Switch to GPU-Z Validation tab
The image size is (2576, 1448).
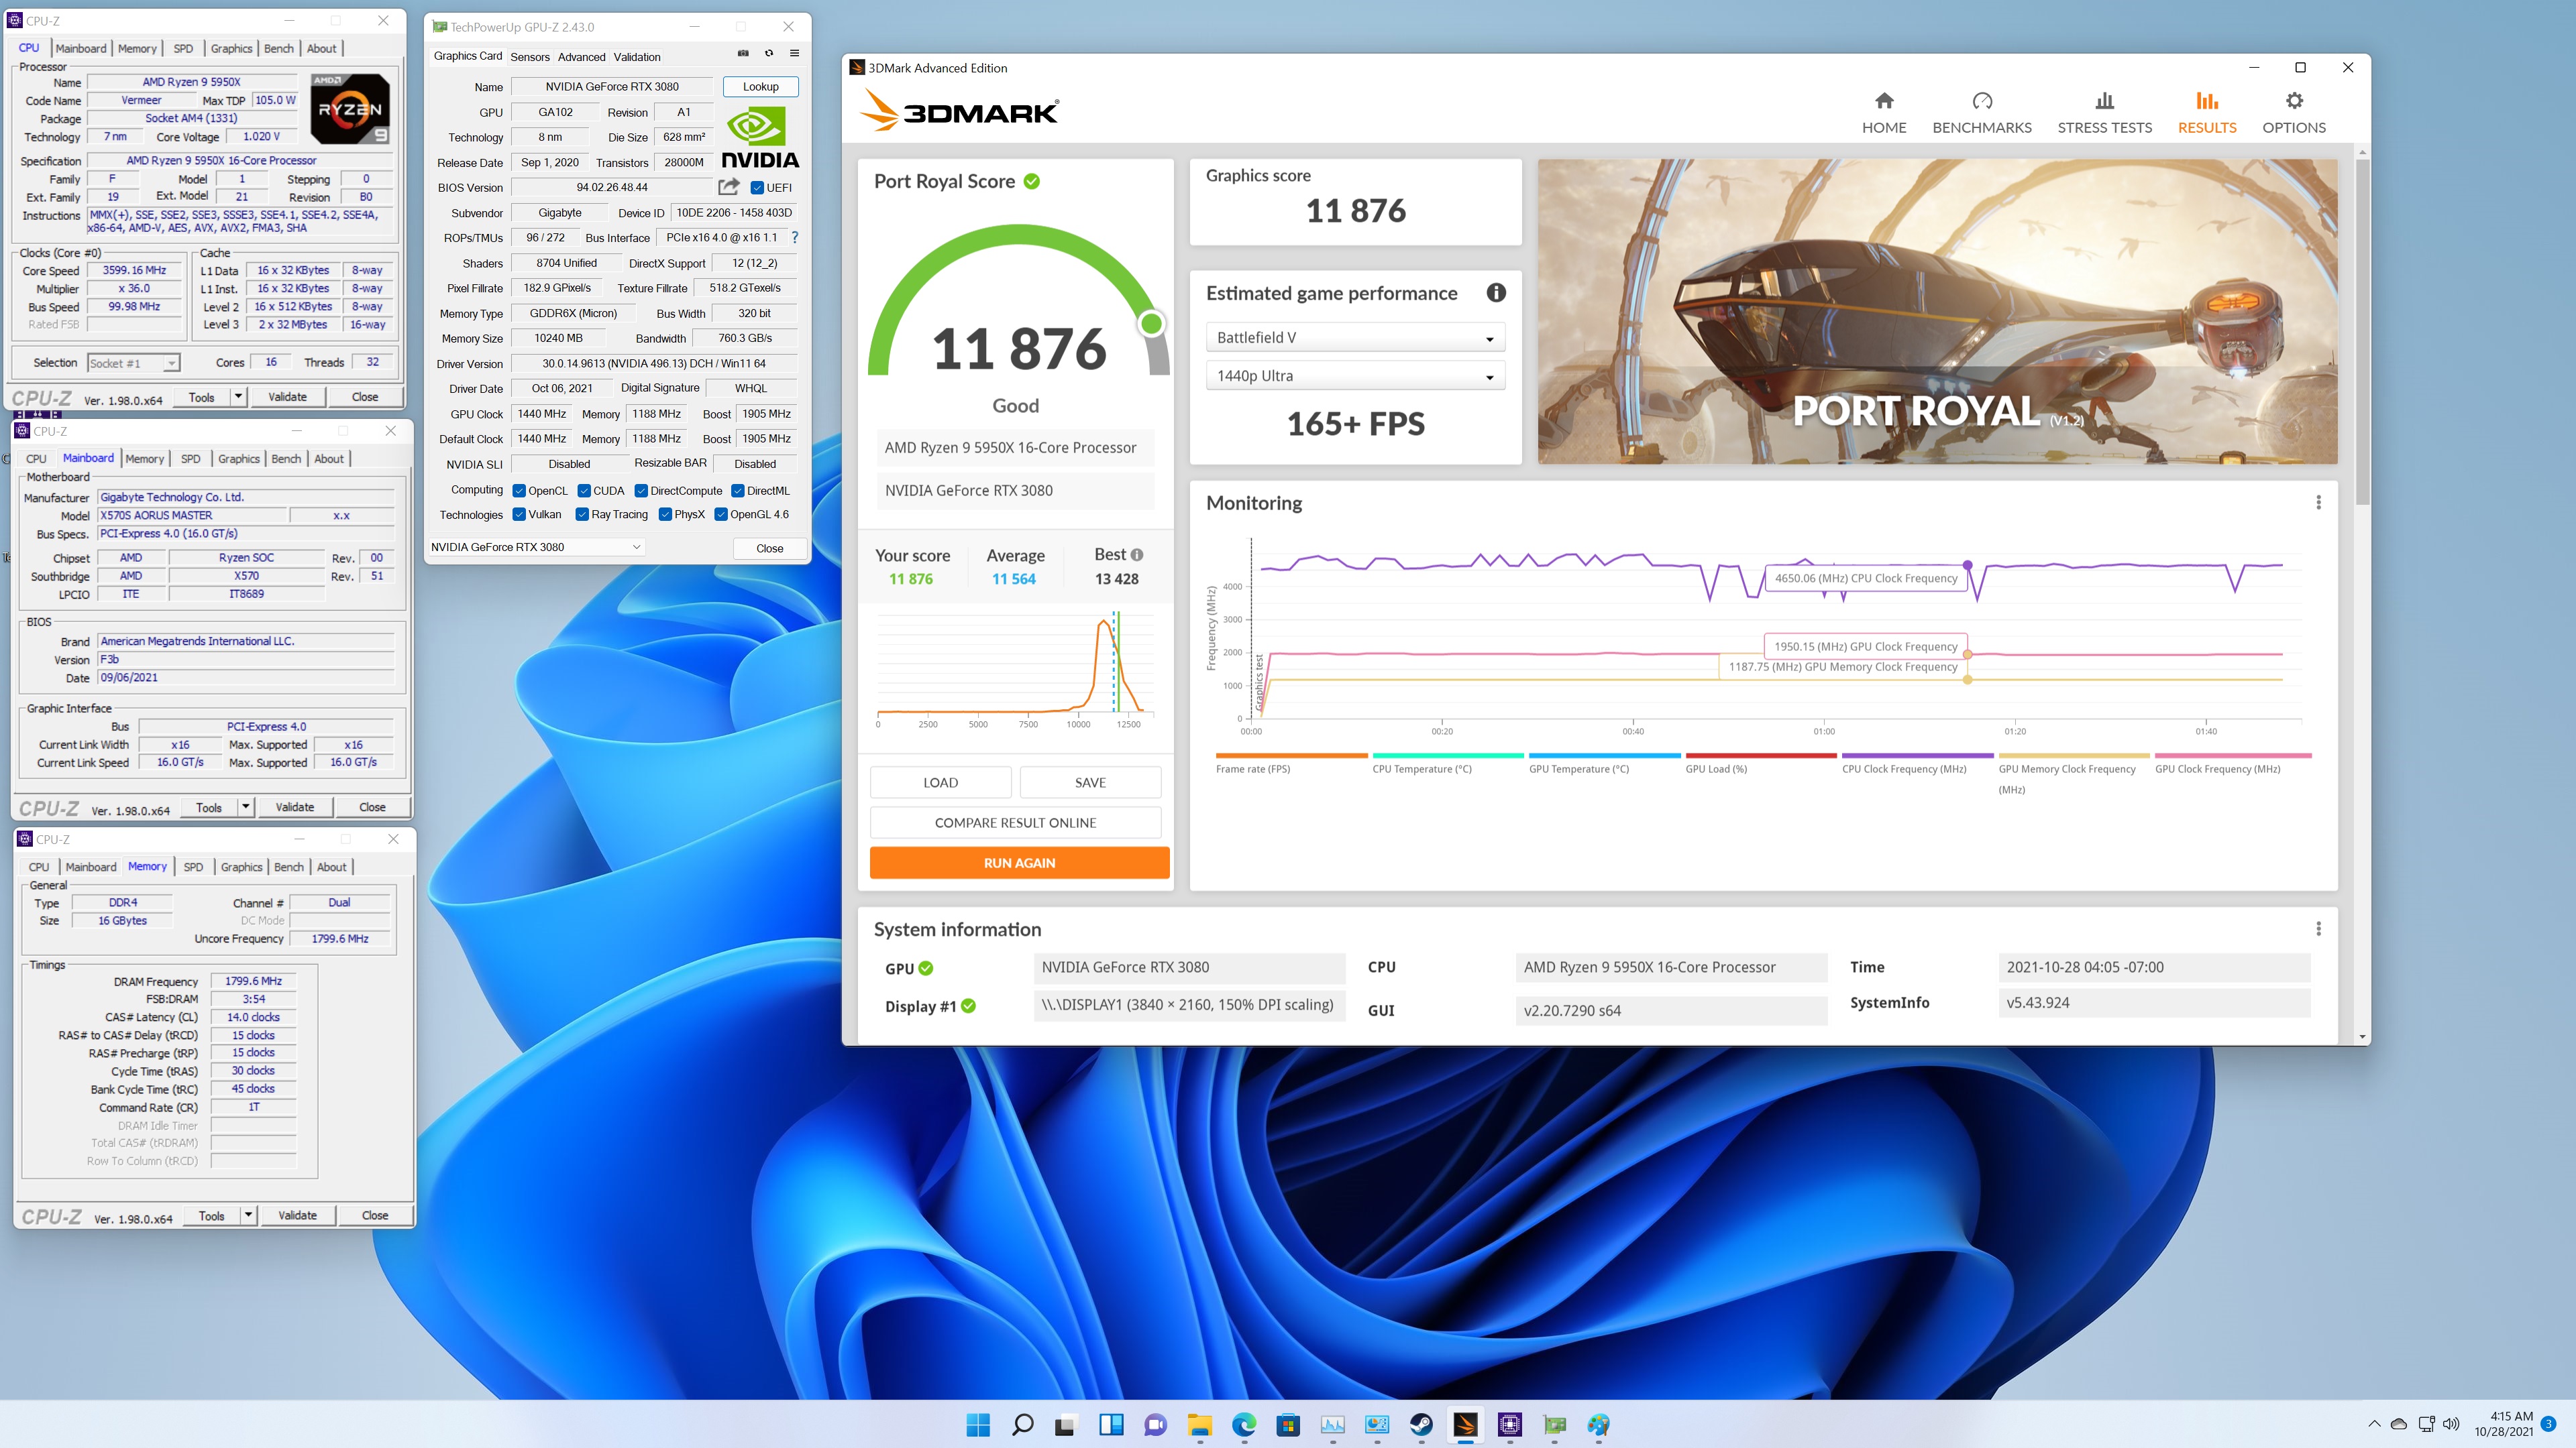click(637, 57)
